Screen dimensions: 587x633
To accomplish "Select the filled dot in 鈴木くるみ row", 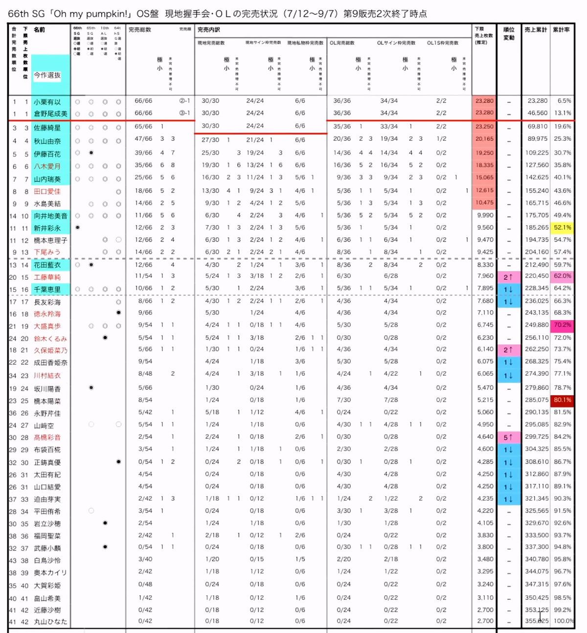I will click(105, 338).
